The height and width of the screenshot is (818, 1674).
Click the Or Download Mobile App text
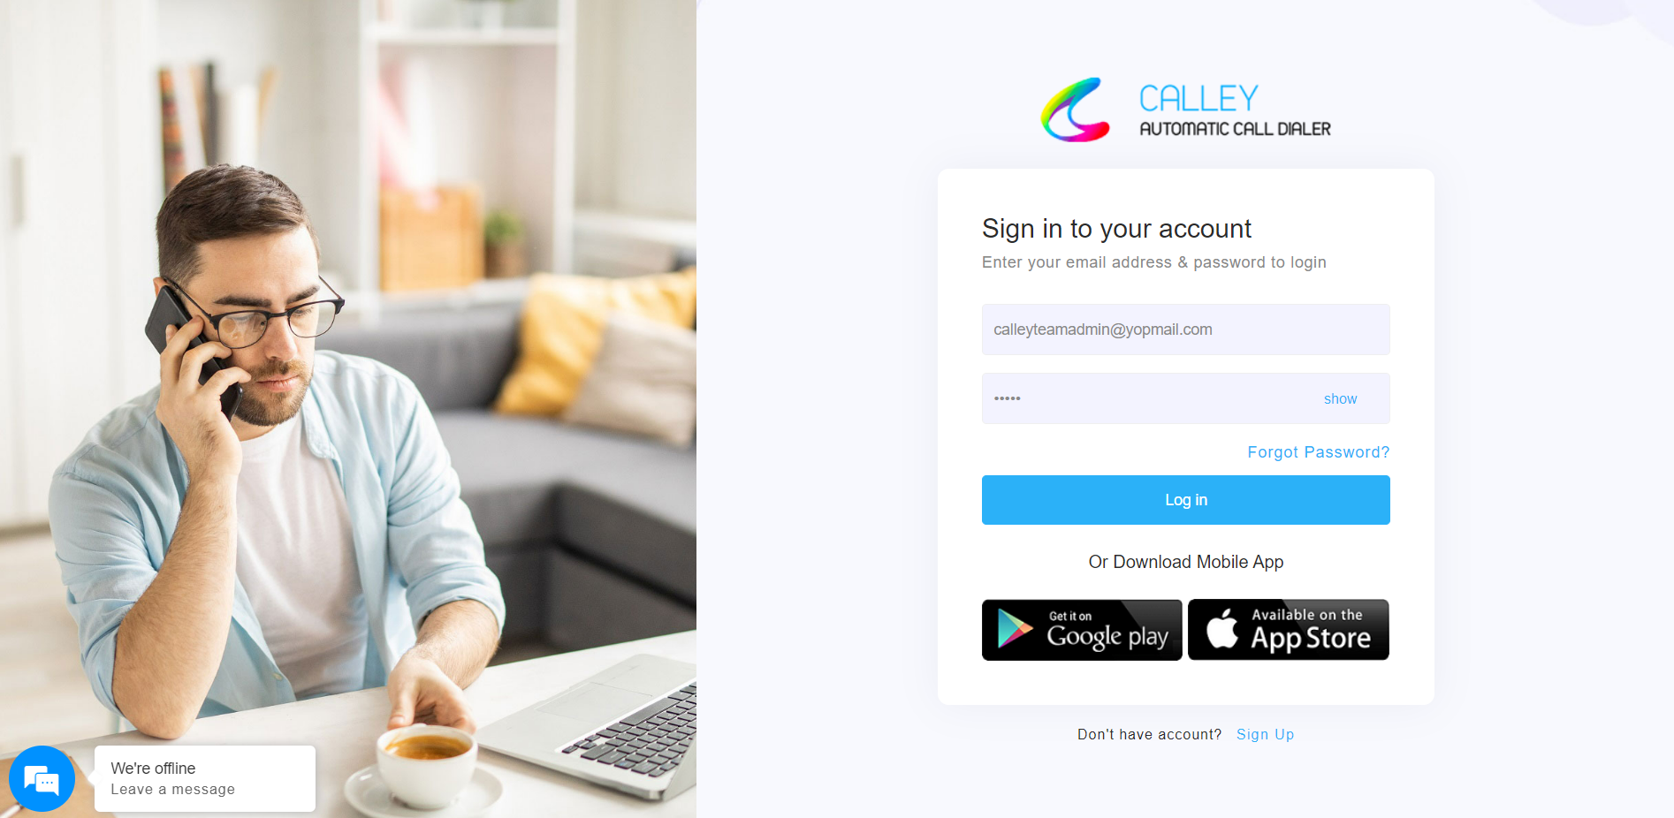[1185, 562]
